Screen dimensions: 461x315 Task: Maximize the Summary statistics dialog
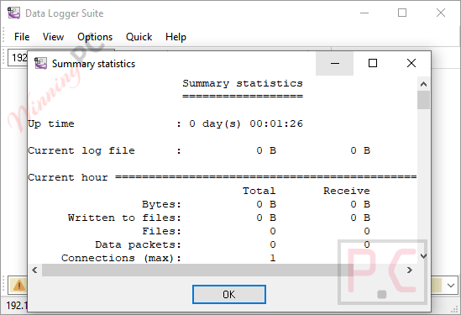tap(373, 64)
